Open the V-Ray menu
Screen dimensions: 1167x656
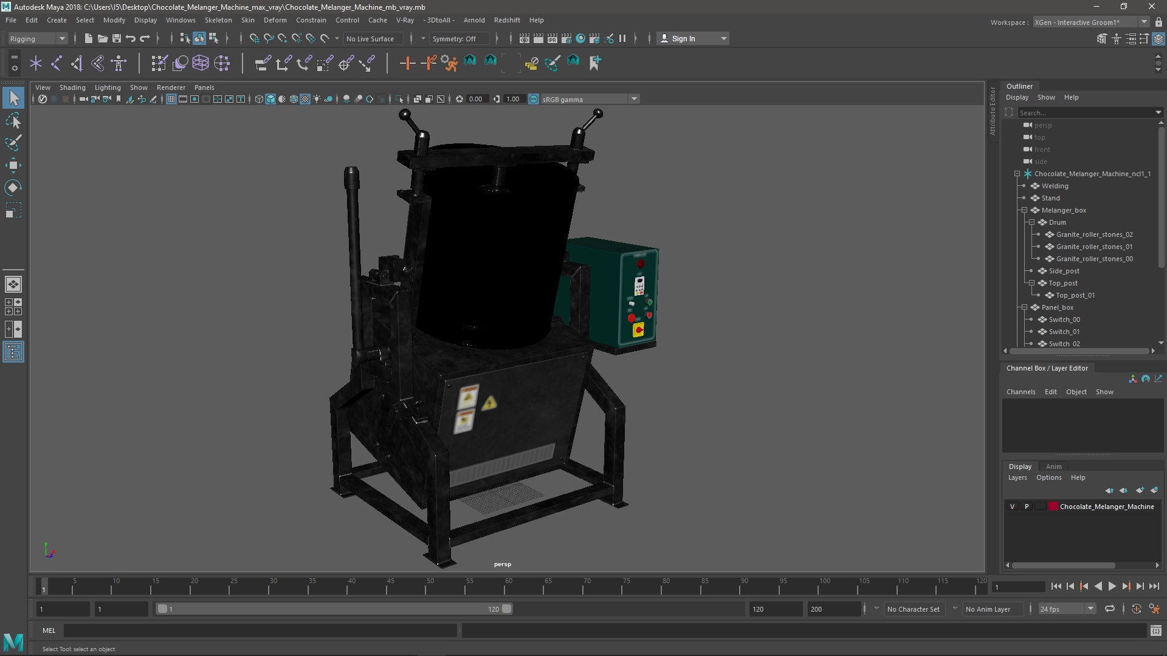405,20
